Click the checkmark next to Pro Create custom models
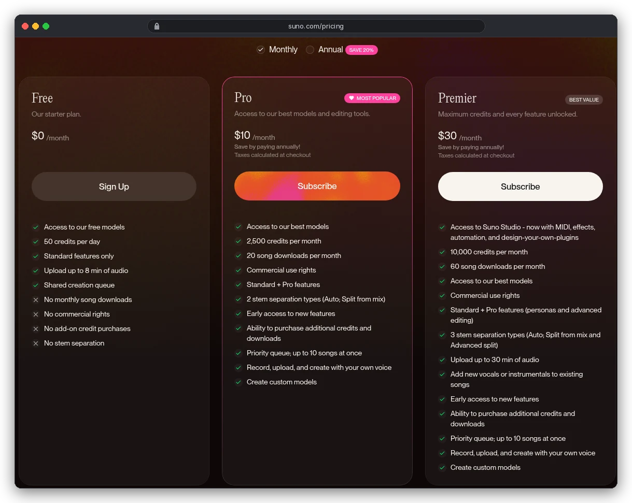Screen dimensions: 632x503 [238, 382]
